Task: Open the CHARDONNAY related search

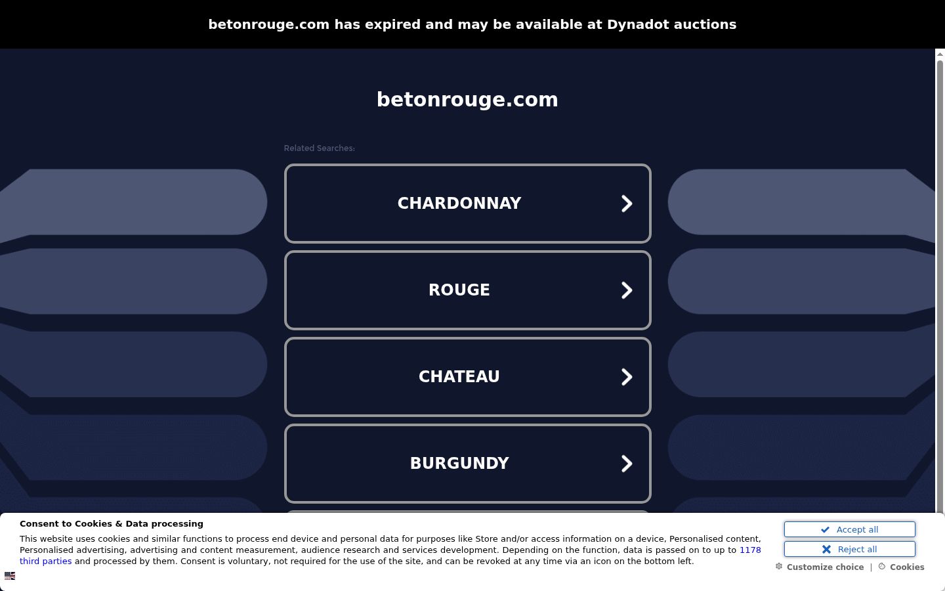Action: click(x=467, y=204)
